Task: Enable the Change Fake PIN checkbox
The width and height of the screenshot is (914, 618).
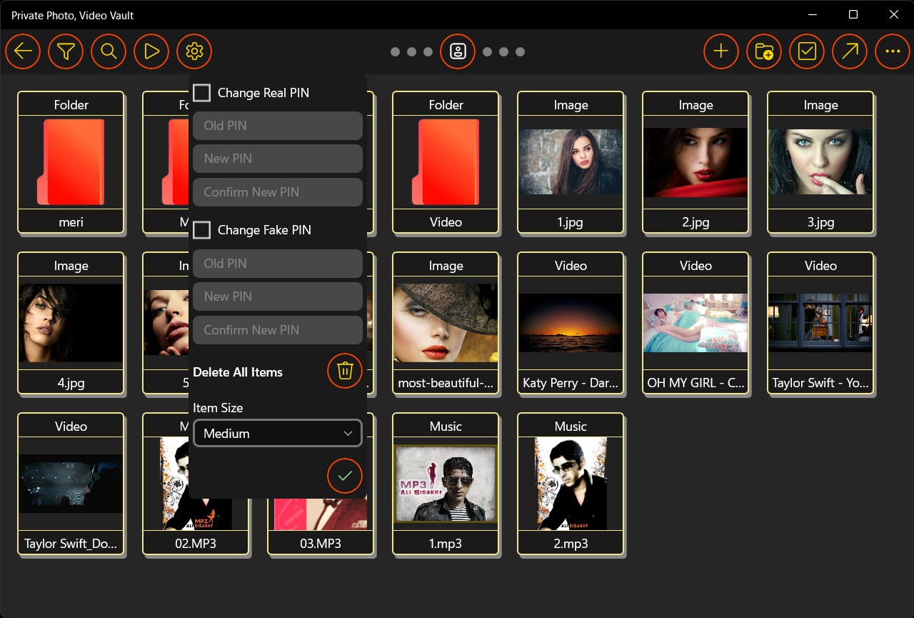Action: (201, 229)
